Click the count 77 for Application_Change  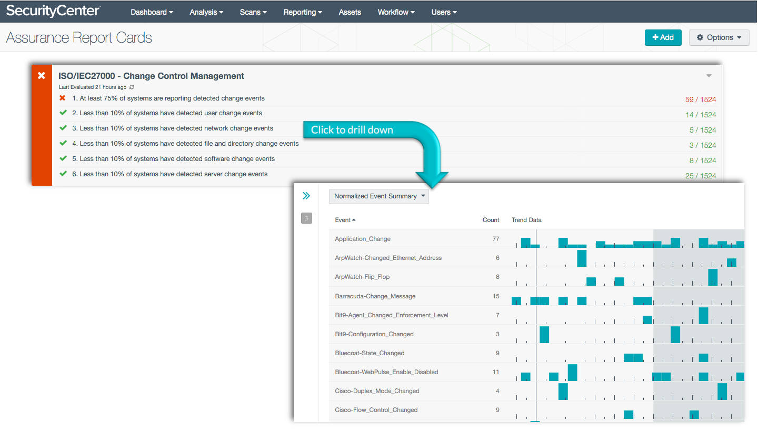click(x=496, y=239)
